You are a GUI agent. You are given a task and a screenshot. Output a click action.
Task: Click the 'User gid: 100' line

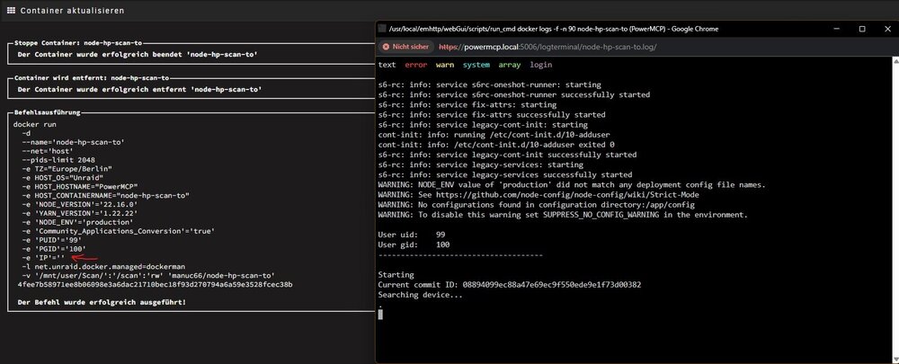pos(414,244)
